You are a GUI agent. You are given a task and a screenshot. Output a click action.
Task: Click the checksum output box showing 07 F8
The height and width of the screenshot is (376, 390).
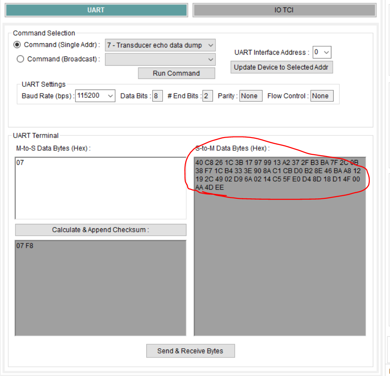100,288
